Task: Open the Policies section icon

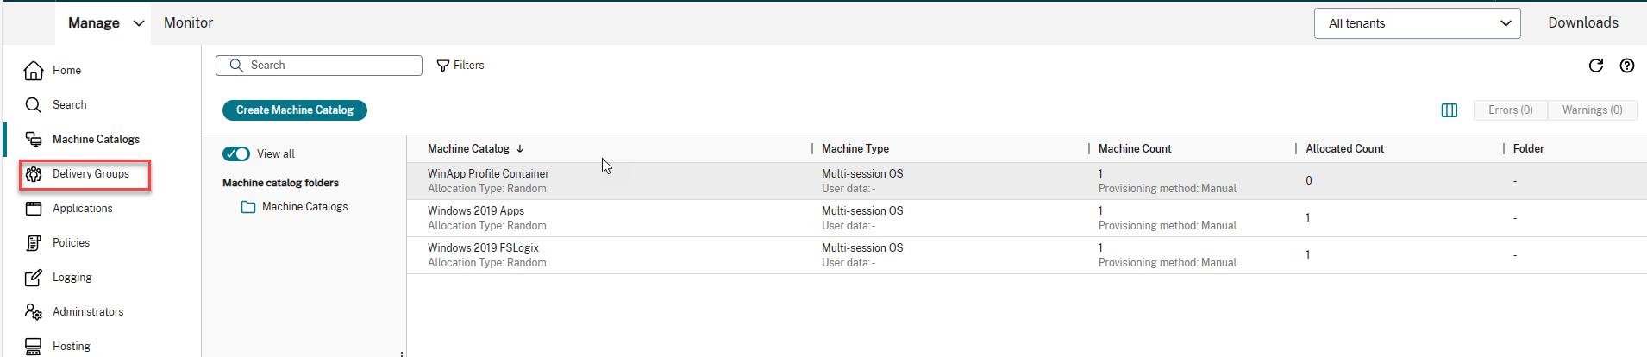Action: (34, 243)
